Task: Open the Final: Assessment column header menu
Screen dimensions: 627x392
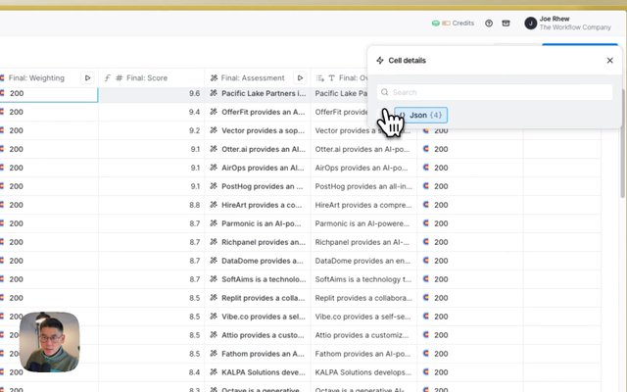Action: tap(253, 77)
